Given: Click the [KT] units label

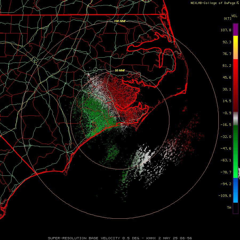Looking at the screenshot, I should 227,18.
